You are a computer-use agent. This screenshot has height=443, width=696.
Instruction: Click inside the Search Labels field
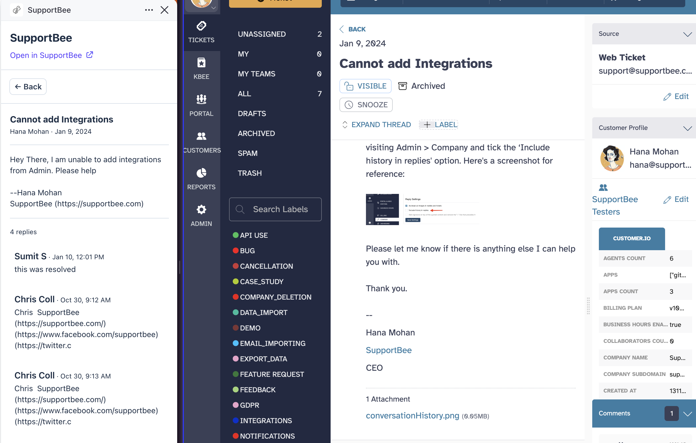(275, 209)
